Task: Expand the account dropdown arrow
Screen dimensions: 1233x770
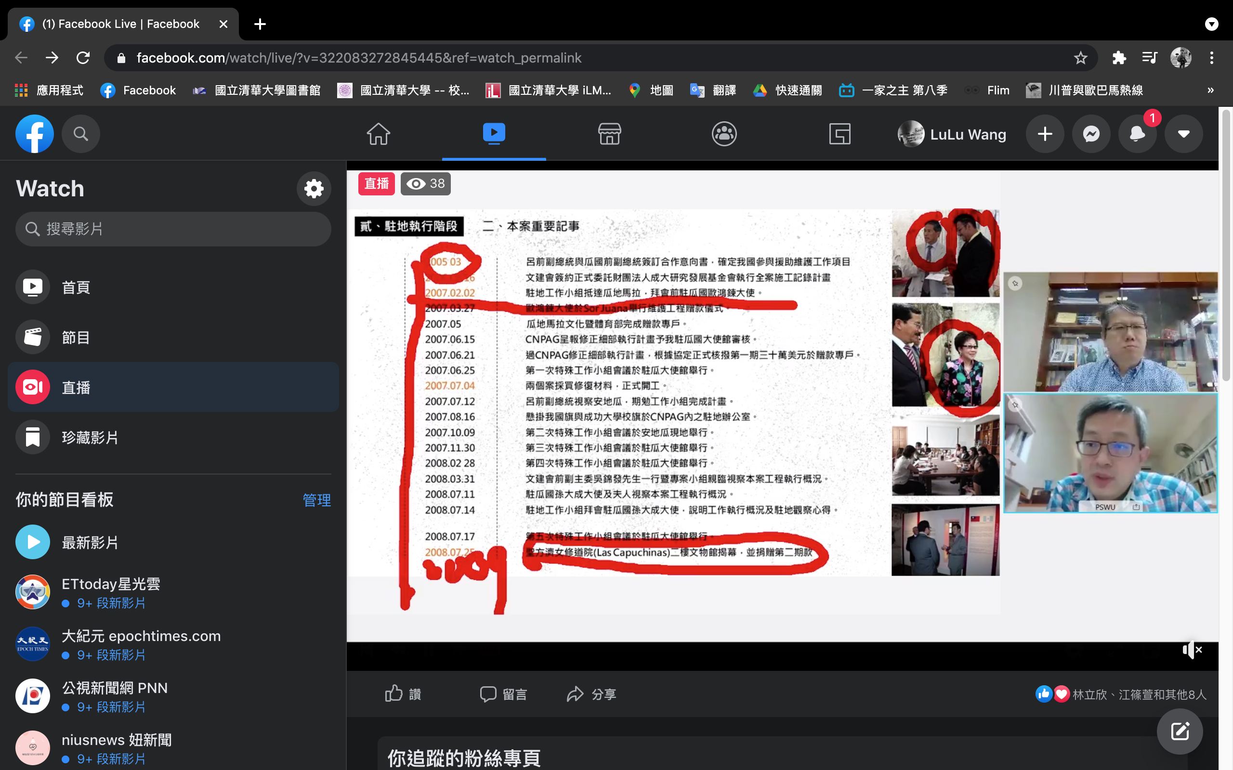Action: [1183, 134]
